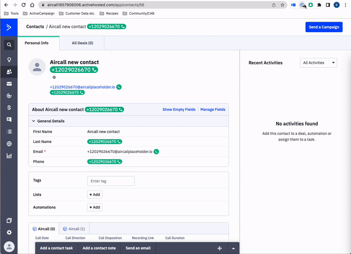Open Conversations chat icon in sidebar
Image resolution: width=351 pixels, height=254 pixels.
tap(9, 120)
